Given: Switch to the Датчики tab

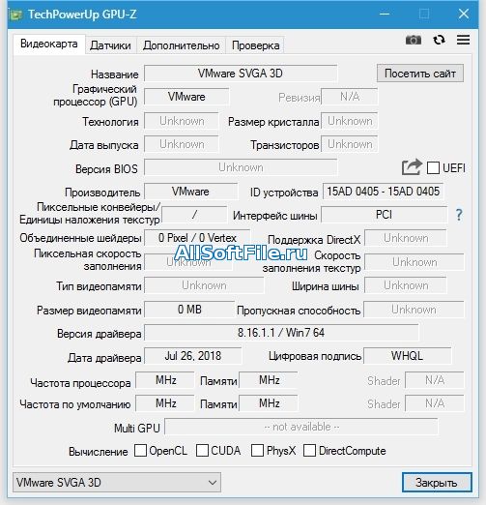Looking at the screenshot, I should (110, 45).
